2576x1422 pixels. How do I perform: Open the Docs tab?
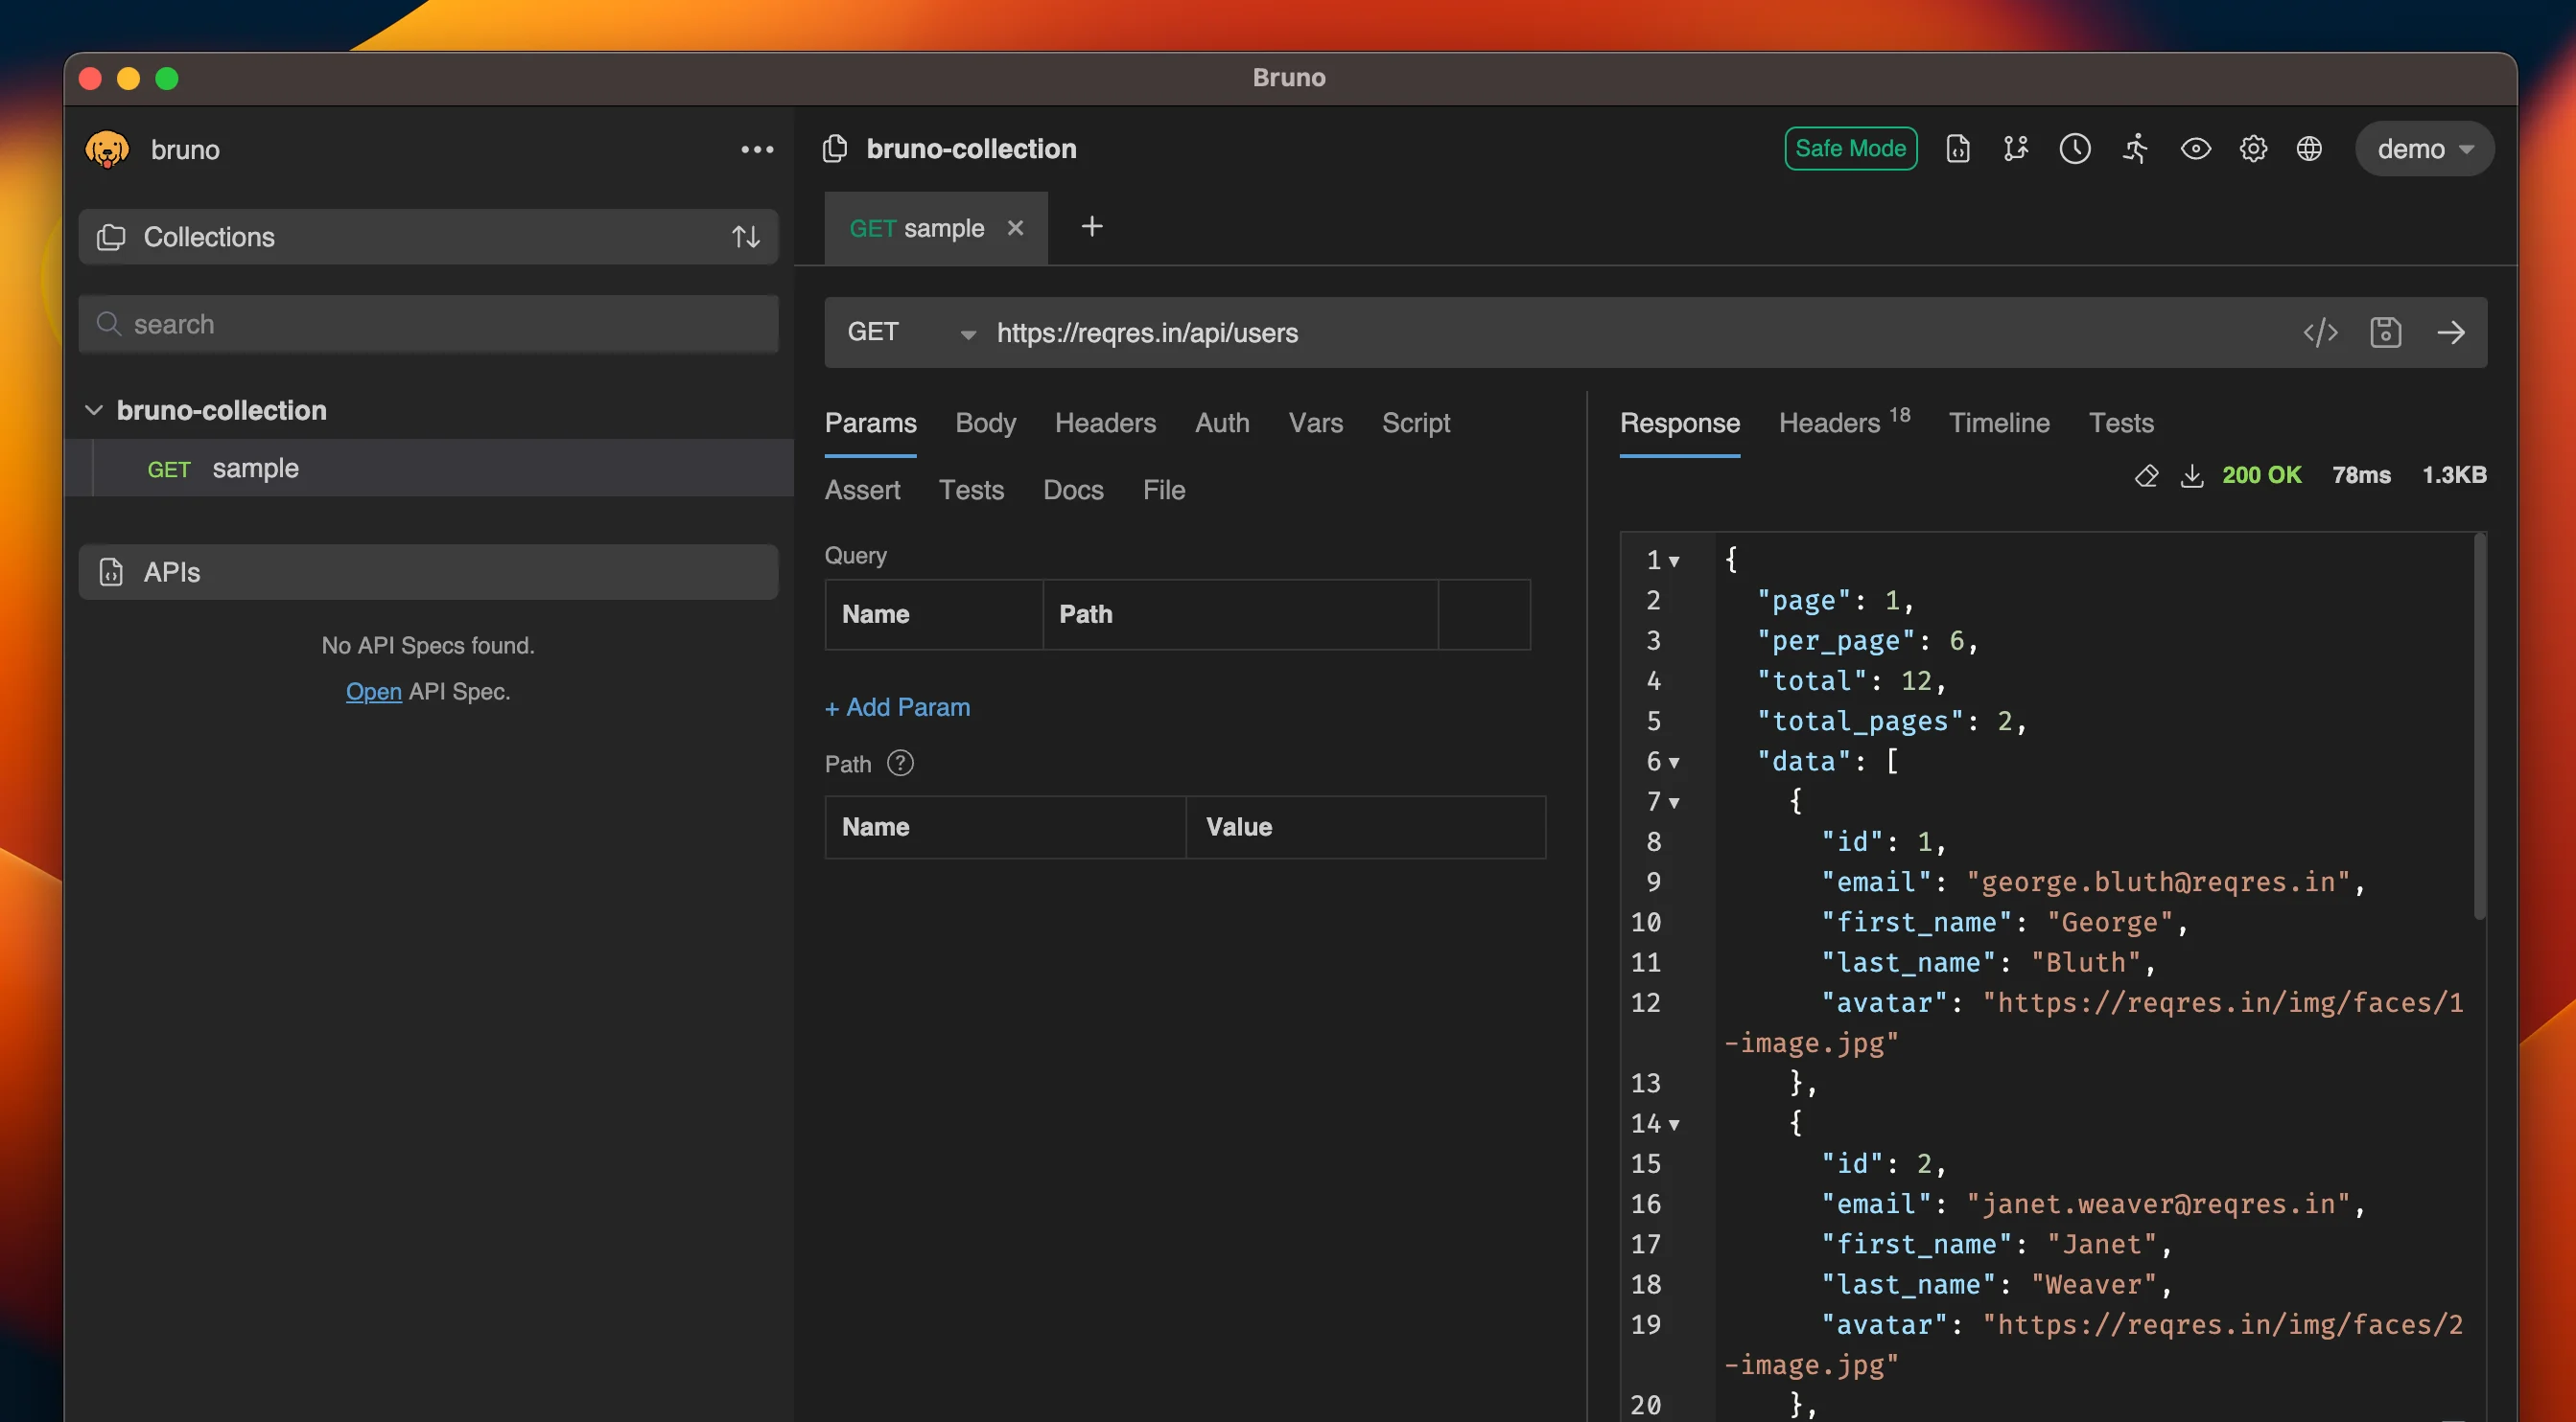click(x=1073, y=490)
